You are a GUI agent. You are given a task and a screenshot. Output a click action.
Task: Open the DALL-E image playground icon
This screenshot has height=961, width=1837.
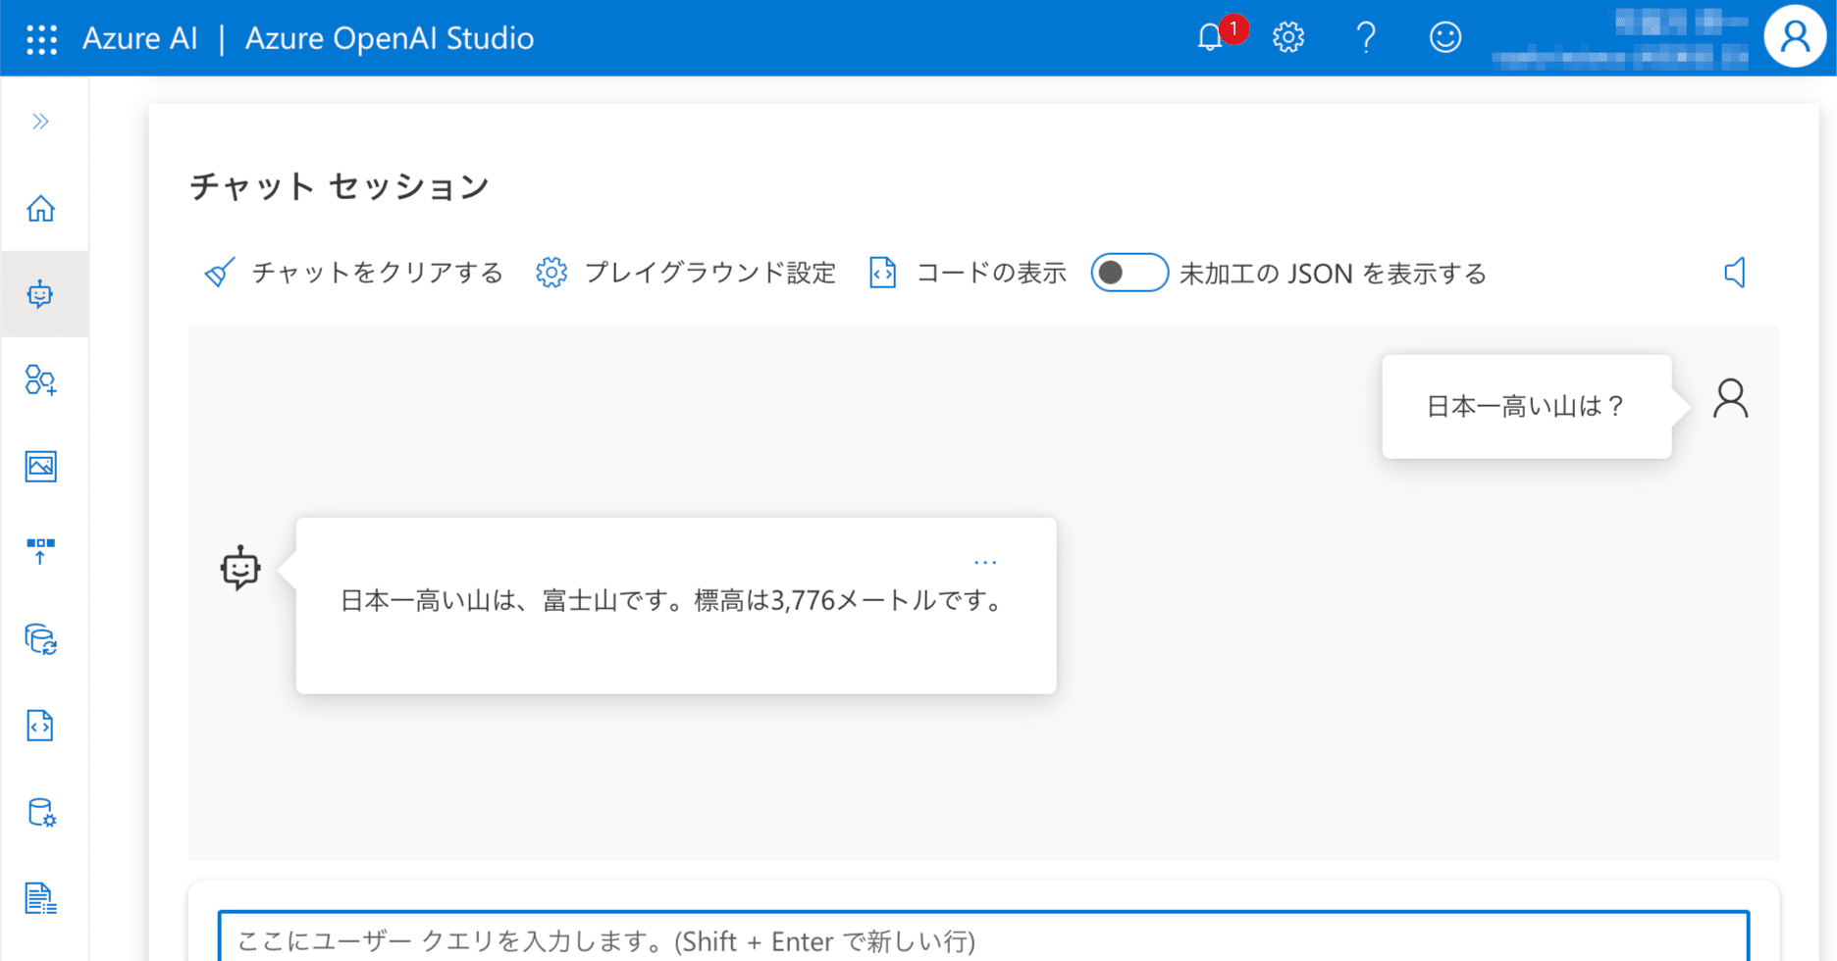coord(42,468)
